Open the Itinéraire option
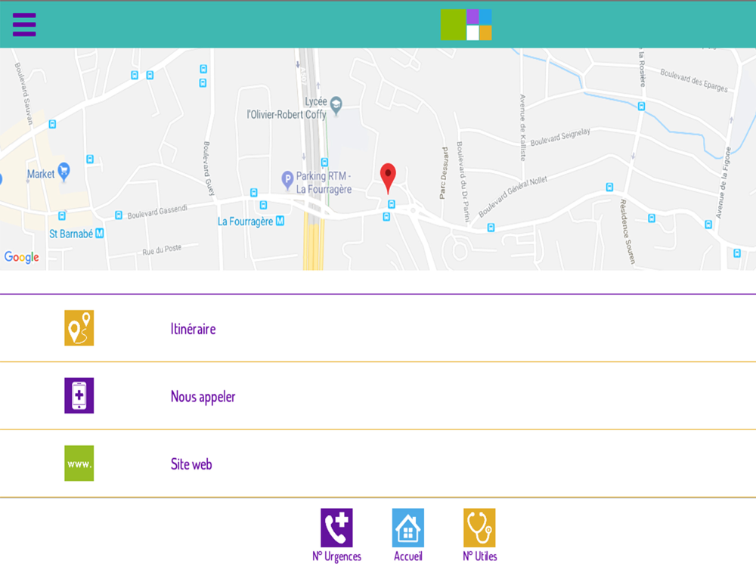 click(x=378, y=328)
